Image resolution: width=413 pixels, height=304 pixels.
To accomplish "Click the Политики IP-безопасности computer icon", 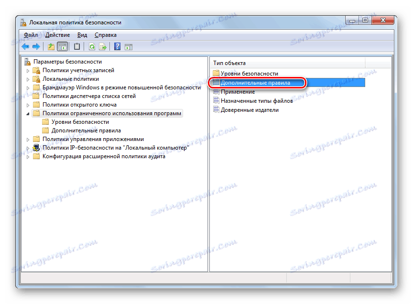I will [36, 148].
